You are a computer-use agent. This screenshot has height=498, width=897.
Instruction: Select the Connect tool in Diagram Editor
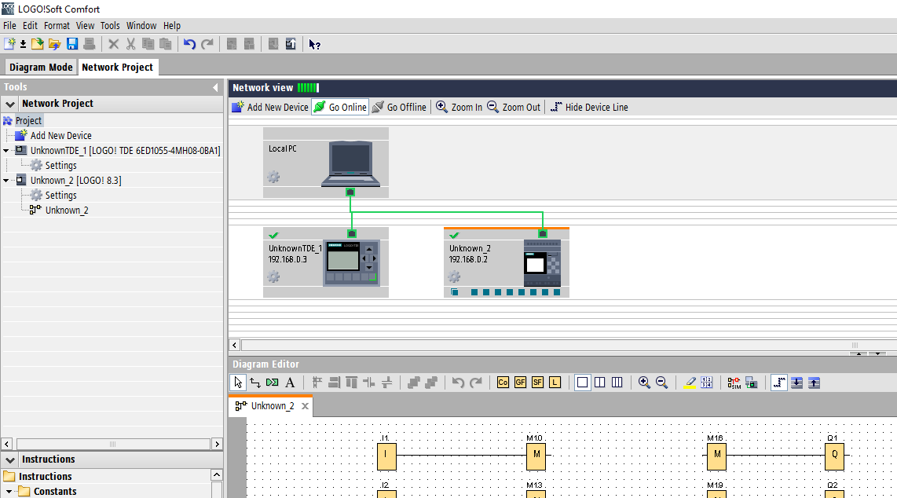point(255,383)
